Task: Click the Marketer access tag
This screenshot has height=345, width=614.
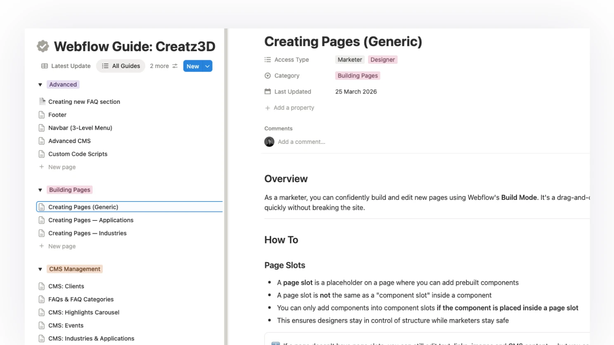Action: tap(350, 60)
